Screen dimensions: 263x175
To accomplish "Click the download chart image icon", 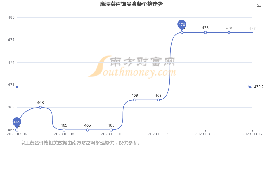I will (x=259, y=5).
